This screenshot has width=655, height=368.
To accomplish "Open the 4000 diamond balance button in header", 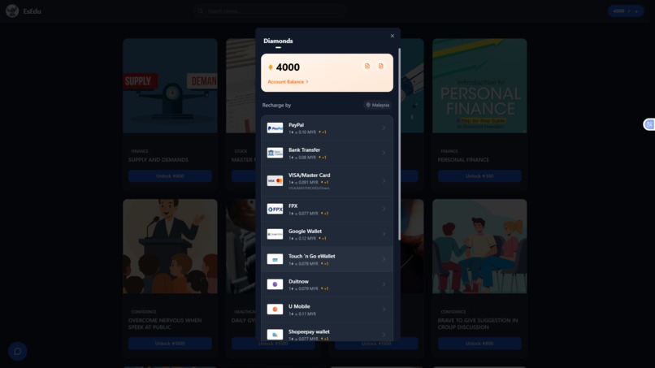I will tap(626, 11).
